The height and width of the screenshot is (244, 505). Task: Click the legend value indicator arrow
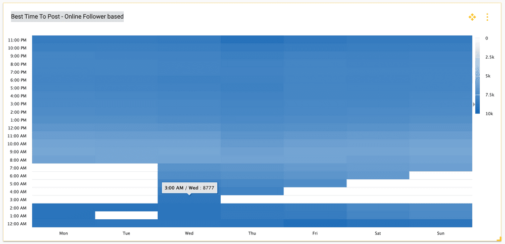[x=474, y=105]
